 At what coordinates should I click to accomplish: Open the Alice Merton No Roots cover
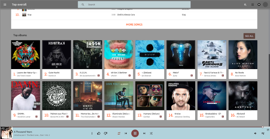pos(243,55)
